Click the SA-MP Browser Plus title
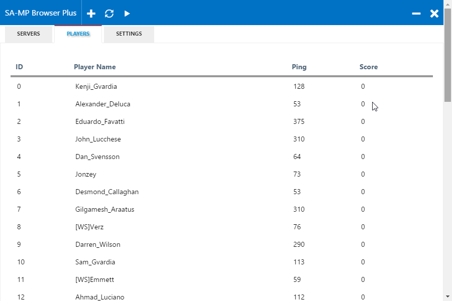 (41, 13)
